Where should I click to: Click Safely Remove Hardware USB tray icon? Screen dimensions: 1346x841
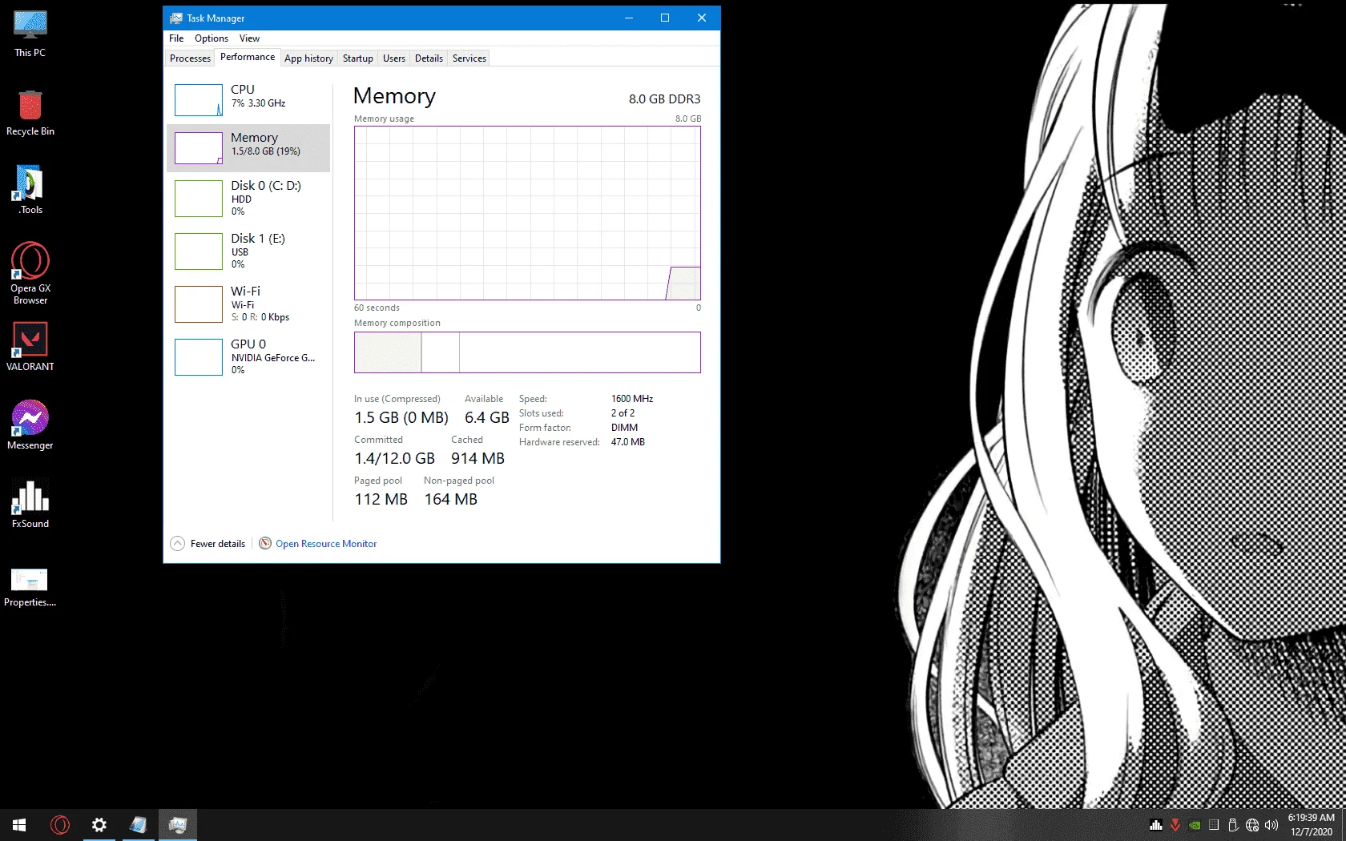click(x=1233, y=825)
